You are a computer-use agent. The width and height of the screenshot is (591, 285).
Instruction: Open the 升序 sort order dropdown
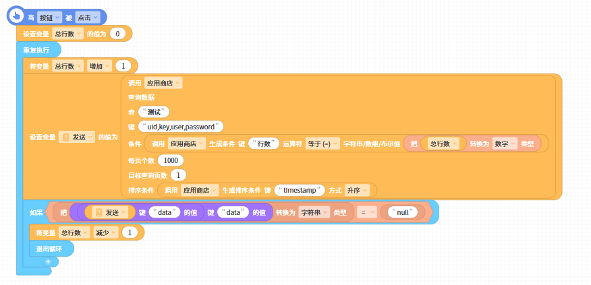tap(356, 190)
